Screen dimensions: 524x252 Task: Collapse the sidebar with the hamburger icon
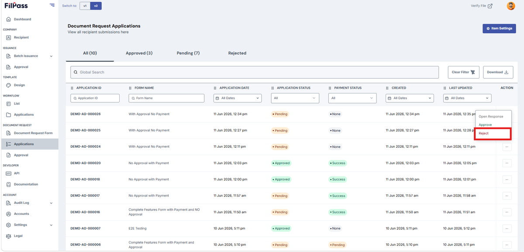point(52,5)
